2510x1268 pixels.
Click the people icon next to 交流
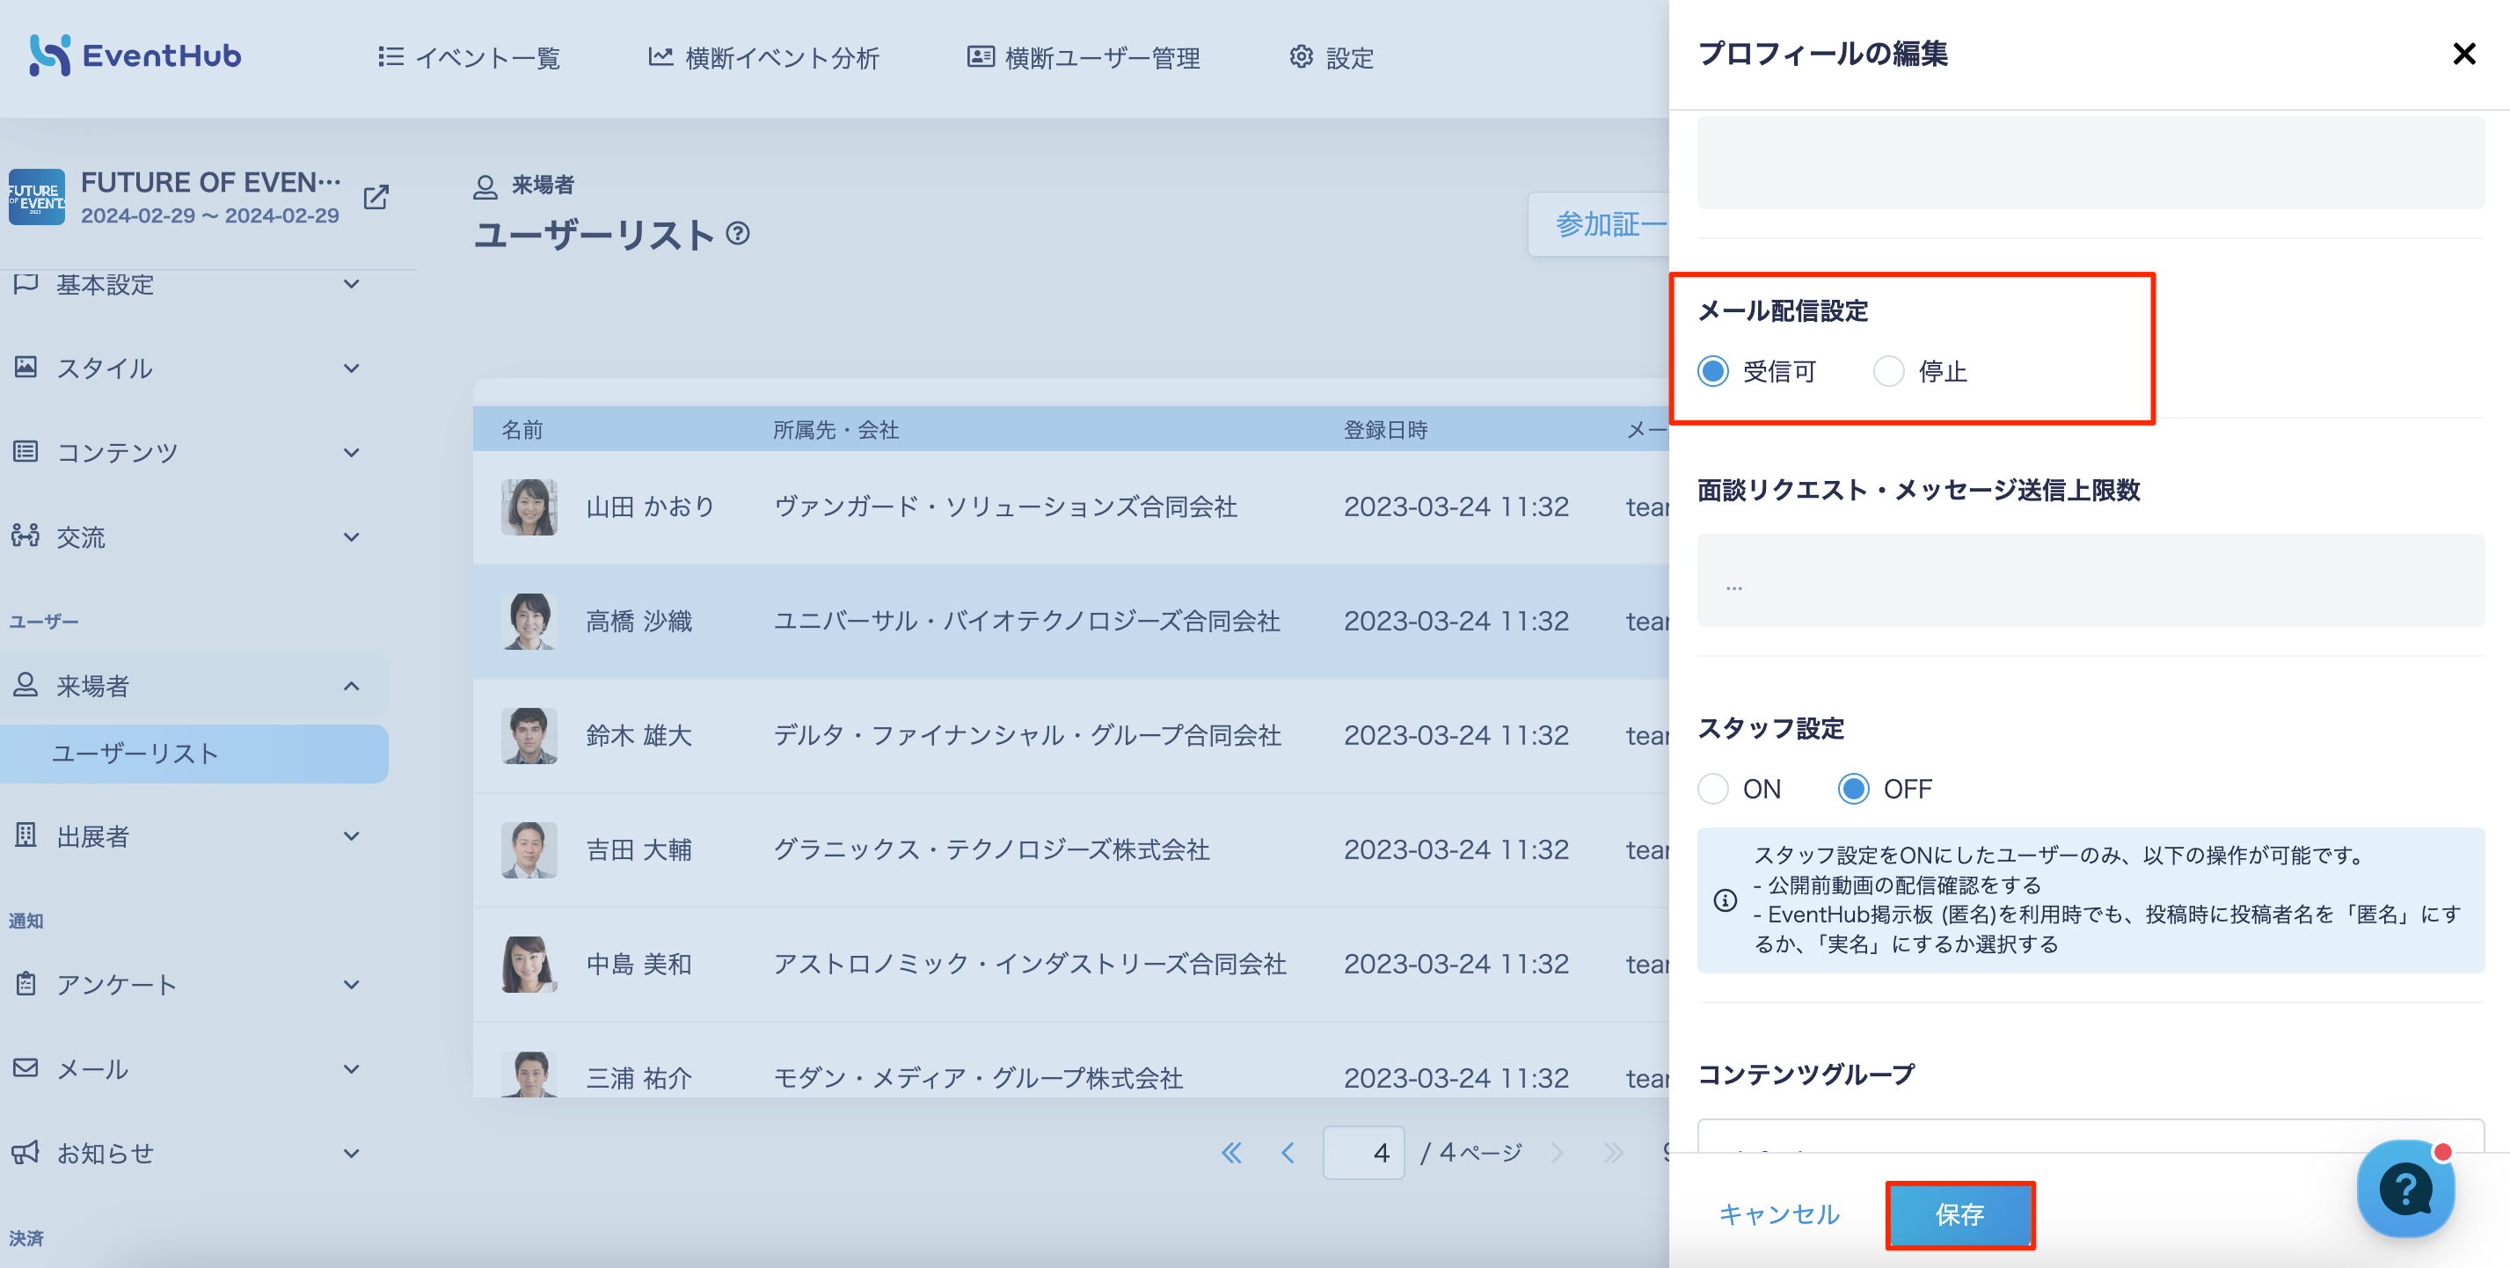[x=26, y=536]
